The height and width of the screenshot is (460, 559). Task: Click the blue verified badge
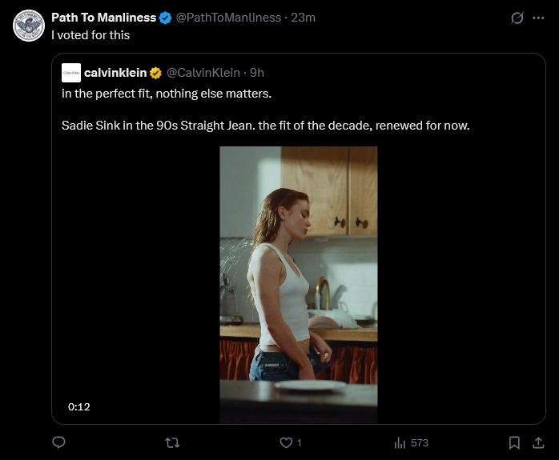point(166,18)
